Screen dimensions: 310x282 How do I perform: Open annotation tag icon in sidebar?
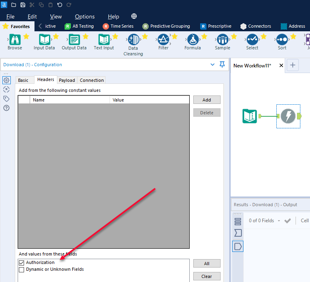(x=6, y=99)
